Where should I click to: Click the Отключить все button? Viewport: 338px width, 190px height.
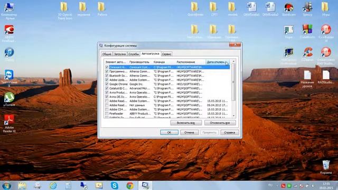[x=220, y=123]
